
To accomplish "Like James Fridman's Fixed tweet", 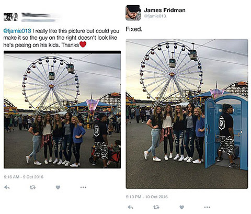I will (x=181, y=207).
